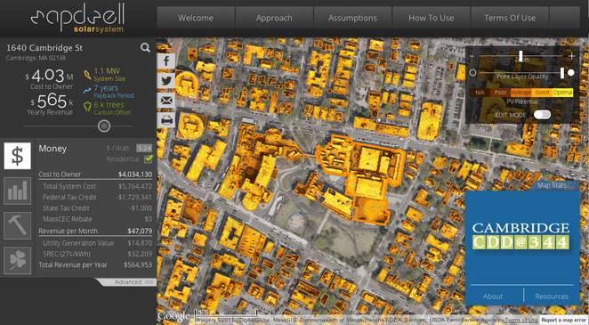
Task: Click the Optimal PV potential swatch
Action: [562, 93]
